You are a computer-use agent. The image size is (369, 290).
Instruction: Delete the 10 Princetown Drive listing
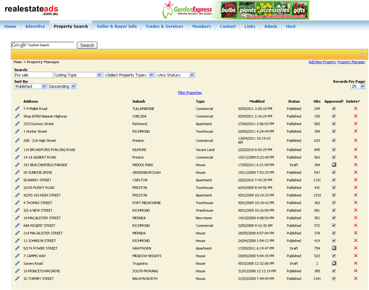(355, 271)
